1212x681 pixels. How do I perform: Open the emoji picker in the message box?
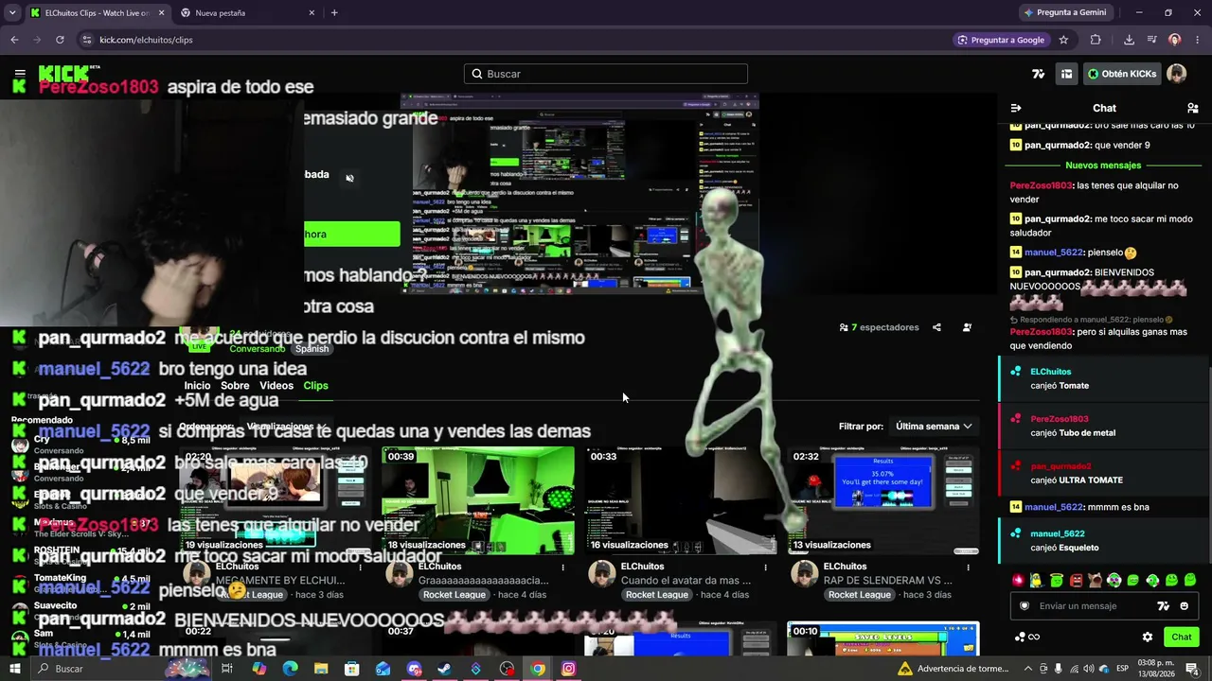click(1185, 606)
